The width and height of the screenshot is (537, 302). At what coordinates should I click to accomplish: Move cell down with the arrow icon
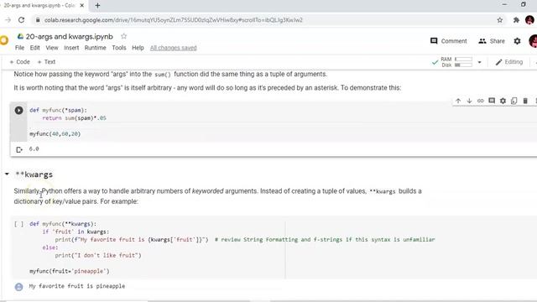(469, 101)
